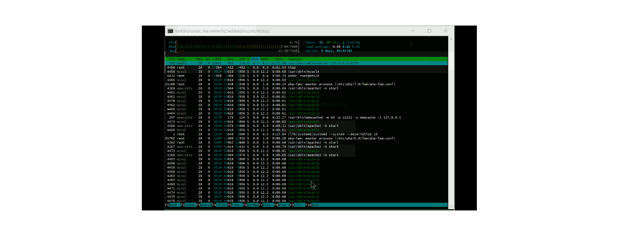
Task: Click the terminal icon in the title bar
Action: [170, 31]
